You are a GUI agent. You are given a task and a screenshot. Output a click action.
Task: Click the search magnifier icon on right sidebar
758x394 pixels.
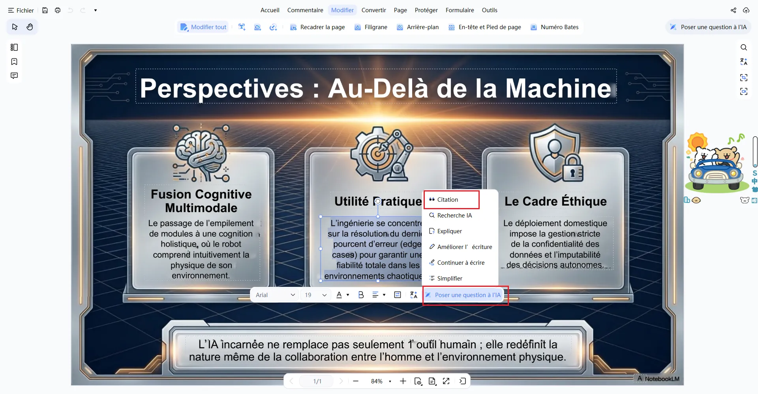744,47
